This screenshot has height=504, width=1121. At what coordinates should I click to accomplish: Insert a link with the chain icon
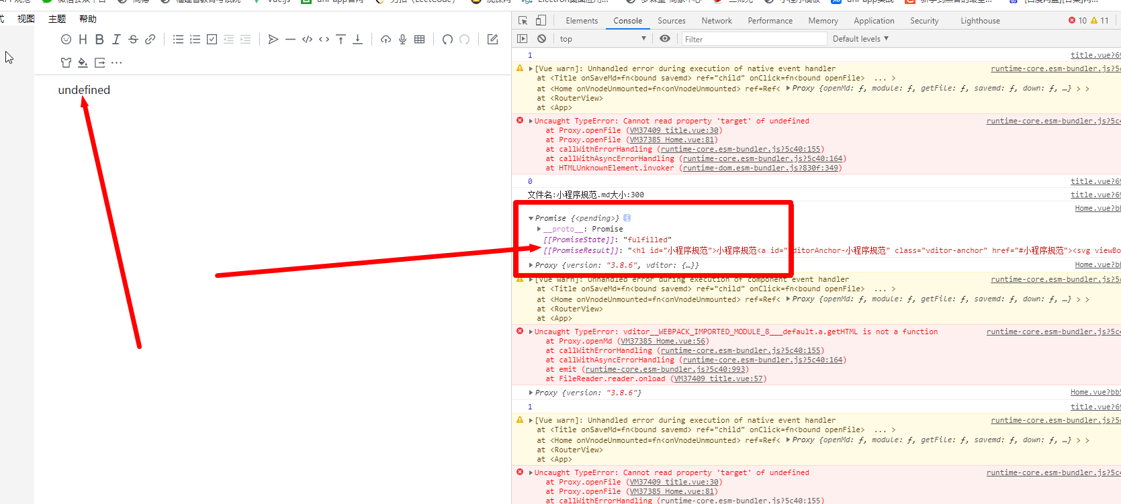tap(150, 40)
